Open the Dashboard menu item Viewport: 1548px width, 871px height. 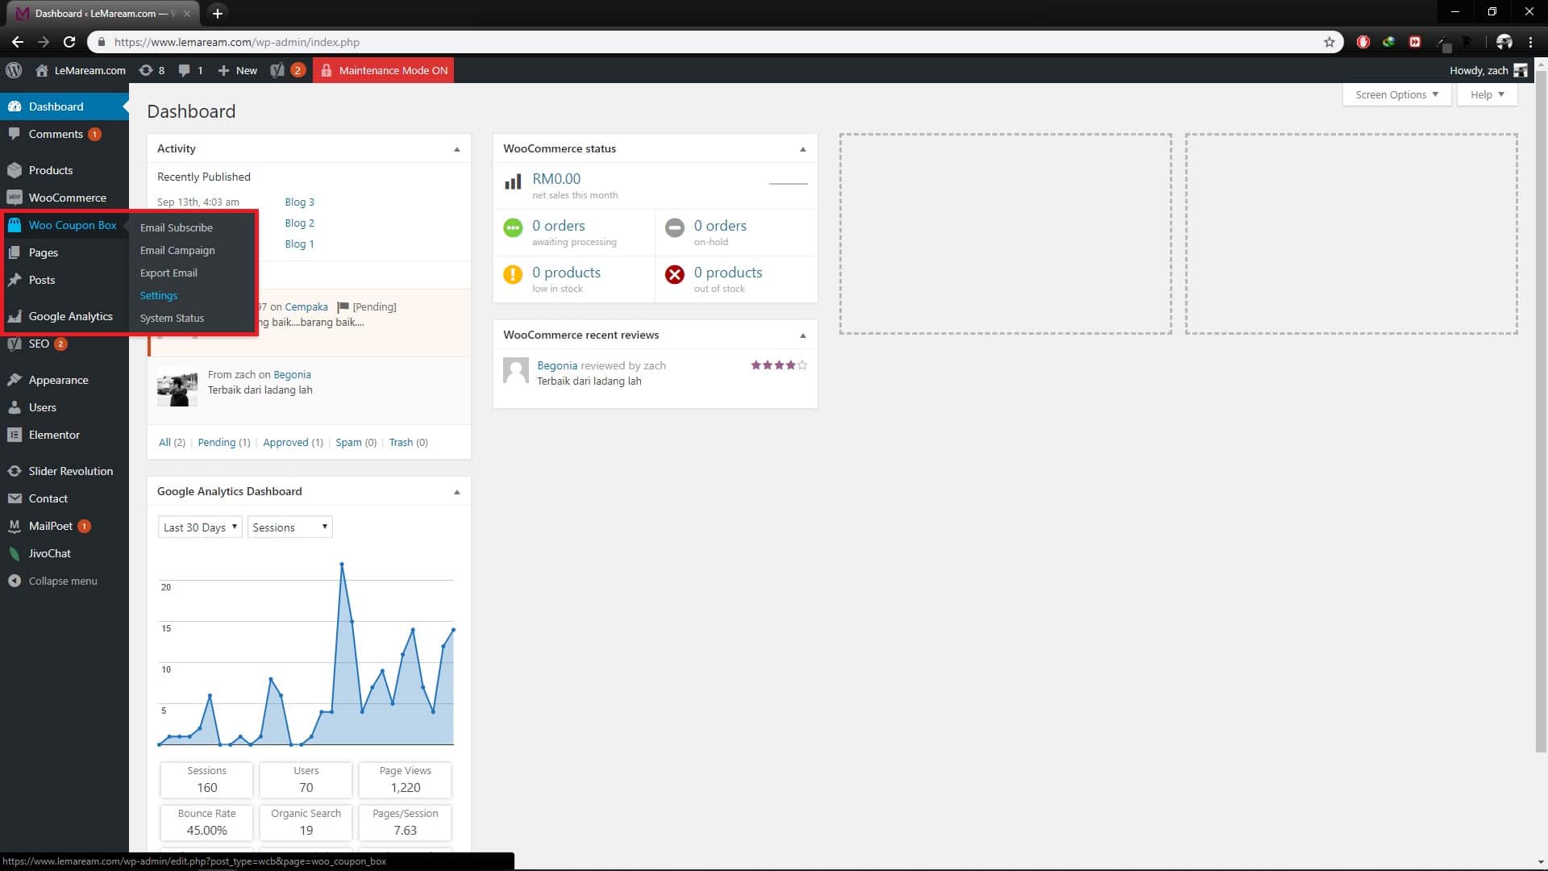pyautogui.click(x=64, y=106)
